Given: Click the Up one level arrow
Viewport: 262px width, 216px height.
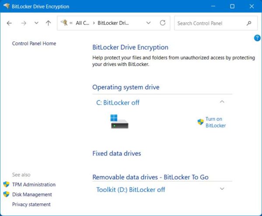Looking at the screenshot, I should click(x=48, y=23).
